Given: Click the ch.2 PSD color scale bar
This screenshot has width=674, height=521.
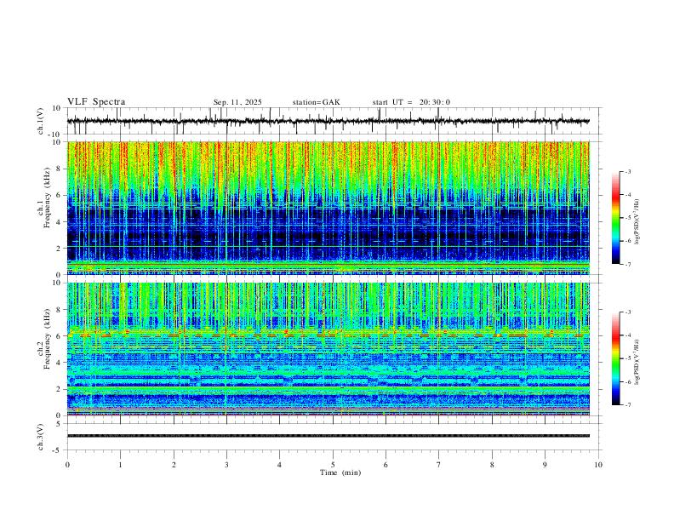Looking at the screenshot, I should pyautogui.click(x=615, y=358).
